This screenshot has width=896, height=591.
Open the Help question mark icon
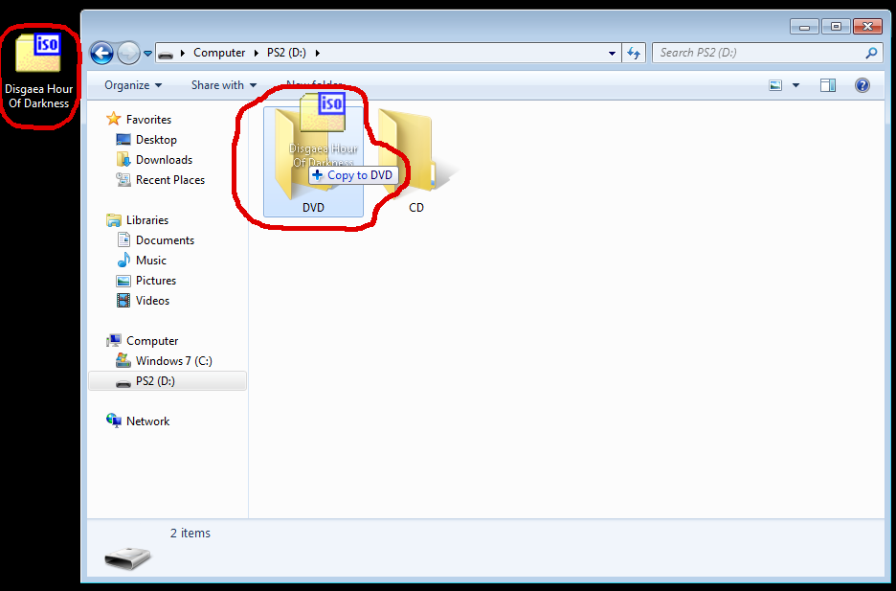coord(862,85)
